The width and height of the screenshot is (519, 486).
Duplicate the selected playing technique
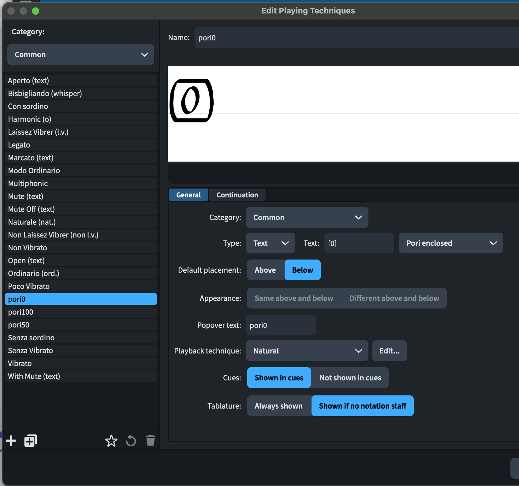coord(30,441)
